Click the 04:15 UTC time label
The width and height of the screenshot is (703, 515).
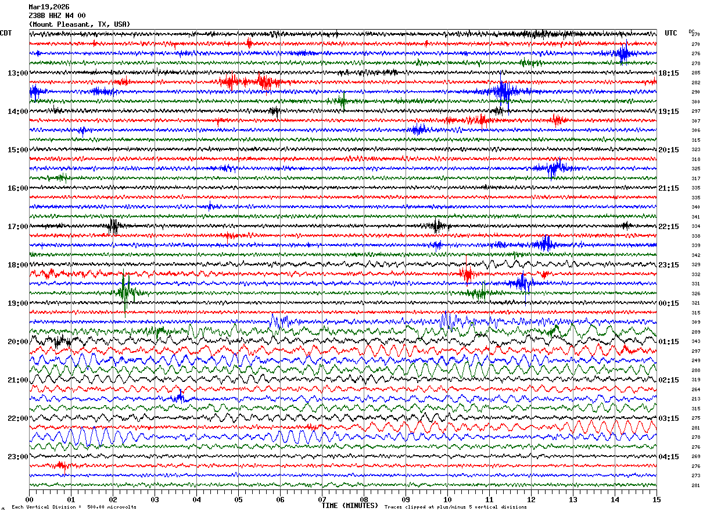669,457
